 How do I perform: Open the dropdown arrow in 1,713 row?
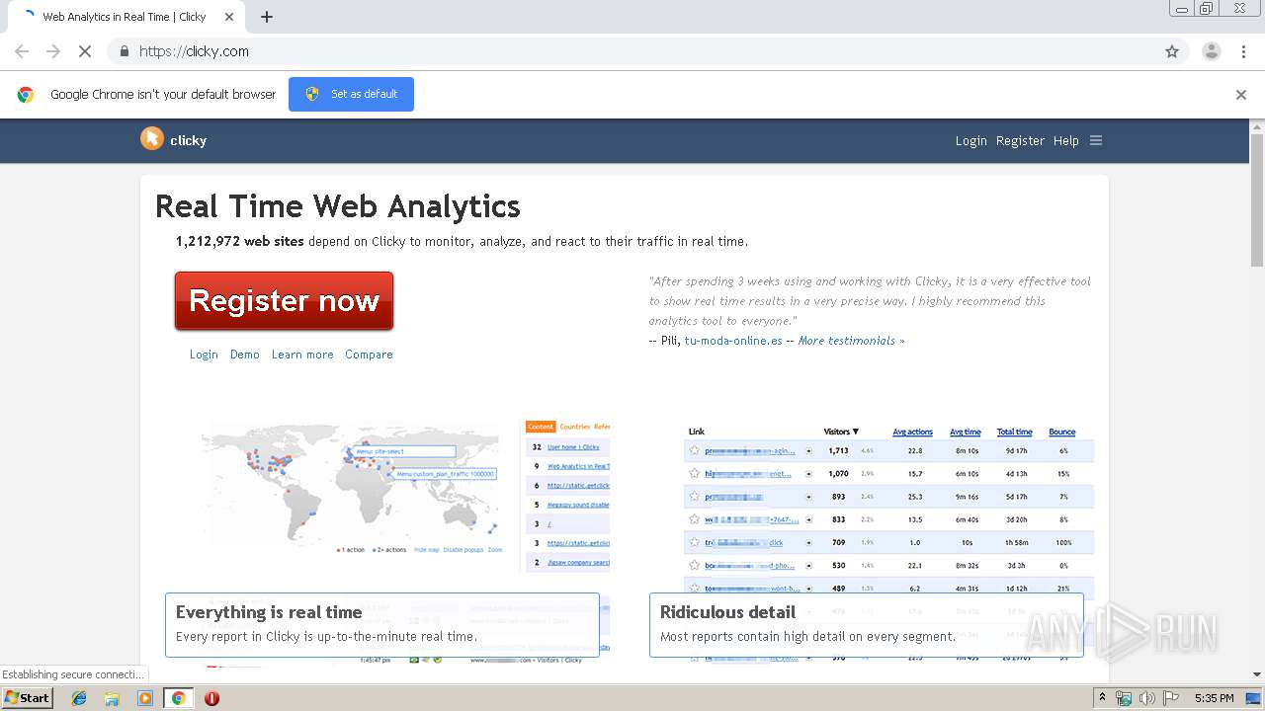tap(809, 450)
